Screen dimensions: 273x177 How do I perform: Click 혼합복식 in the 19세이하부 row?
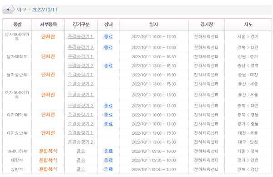48,151
